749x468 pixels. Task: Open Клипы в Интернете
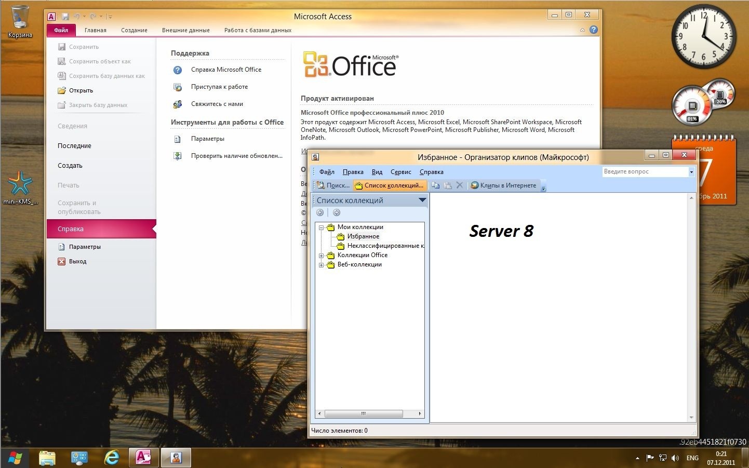pyautogui.click(x=503, y=185)
